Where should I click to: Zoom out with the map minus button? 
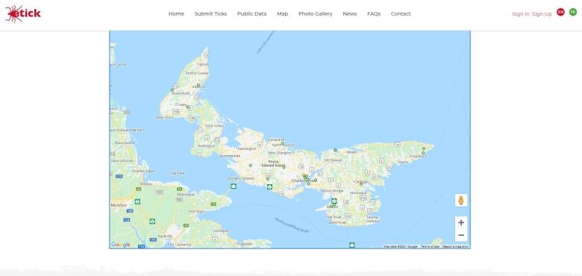coord(461,235)
